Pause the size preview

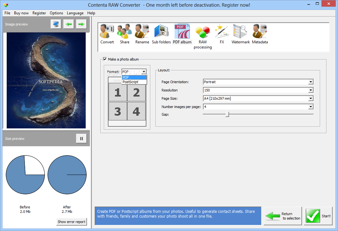[x=82, y=139]
